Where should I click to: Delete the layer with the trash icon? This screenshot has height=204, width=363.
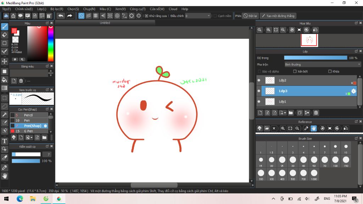tap(316, 113)
